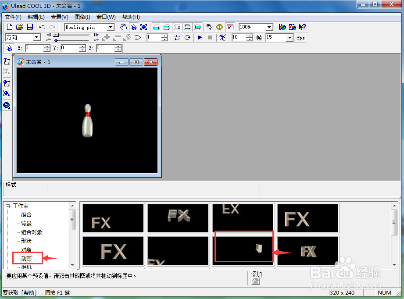Select the Rotate object tool in the main toolbar
The height and width of the screenshot is (299, 404).
(134, 27)
